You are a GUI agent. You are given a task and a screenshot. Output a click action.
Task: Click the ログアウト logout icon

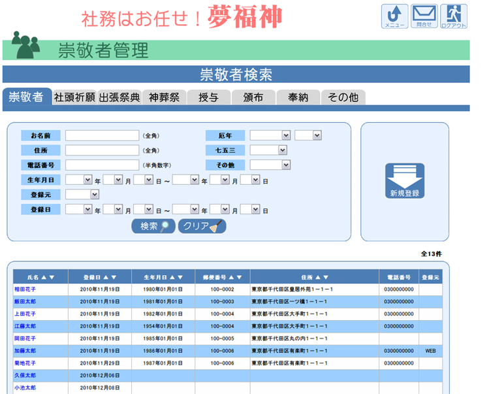[x=454, y=16]
